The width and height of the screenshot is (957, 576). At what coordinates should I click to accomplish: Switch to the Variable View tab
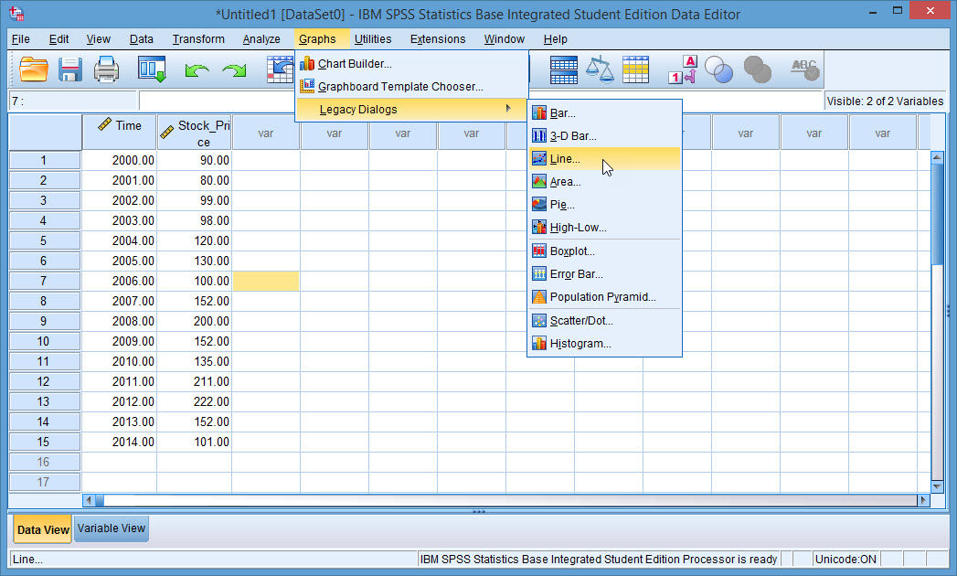click(112, 528)
